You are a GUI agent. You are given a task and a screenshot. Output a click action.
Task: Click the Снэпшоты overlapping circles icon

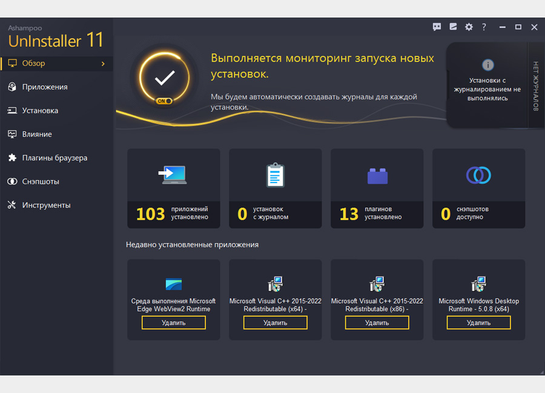[x=12, y=181]
